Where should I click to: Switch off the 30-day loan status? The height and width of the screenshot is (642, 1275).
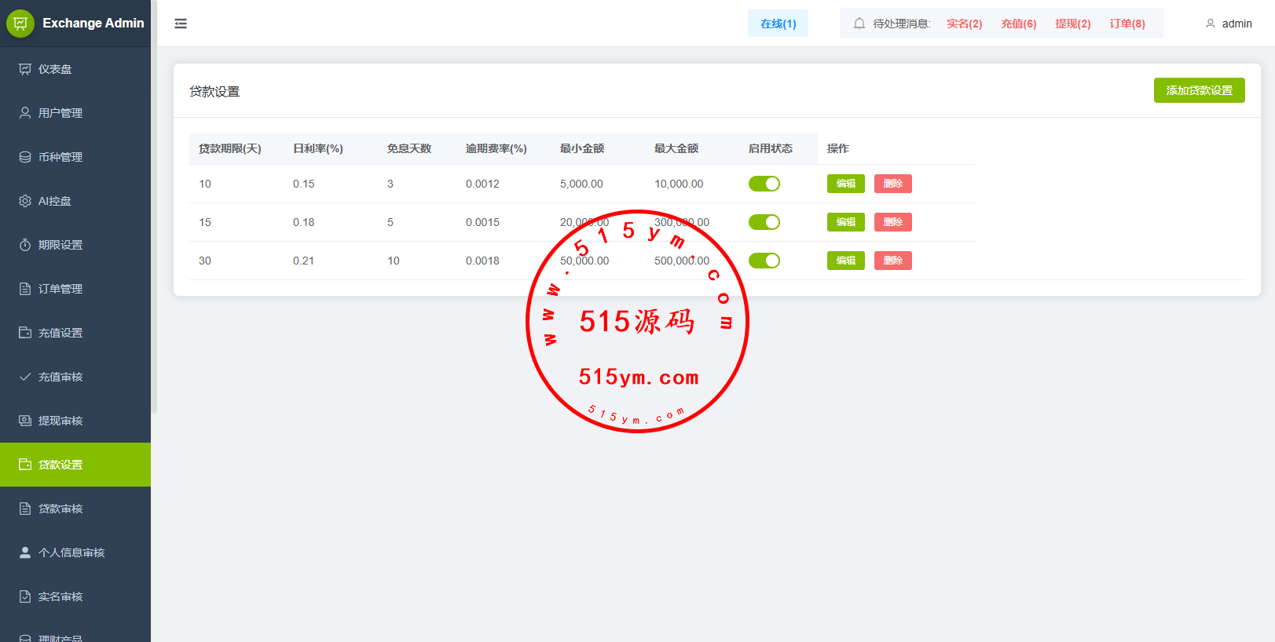point(764,261)
